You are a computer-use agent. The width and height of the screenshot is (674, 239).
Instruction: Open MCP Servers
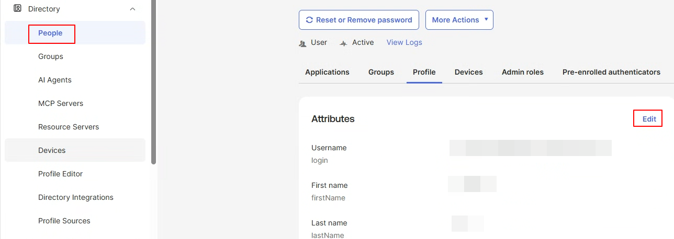tap(61, 103)
